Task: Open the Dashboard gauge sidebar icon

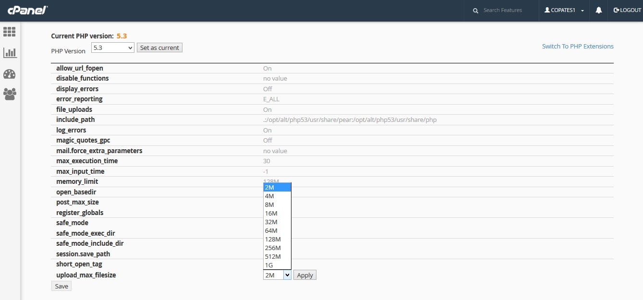Action: click(10, 74)
